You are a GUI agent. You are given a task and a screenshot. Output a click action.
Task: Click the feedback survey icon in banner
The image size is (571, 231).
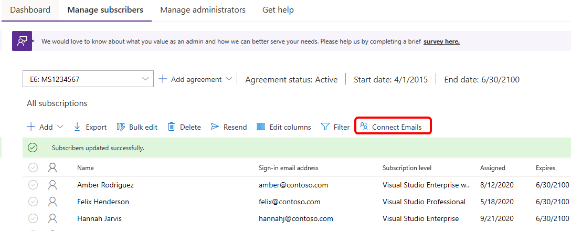(22, 41)
